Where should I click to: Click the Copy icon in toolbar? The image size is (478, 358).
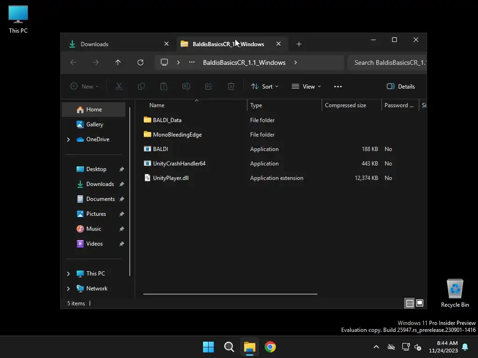pos(141,86)
